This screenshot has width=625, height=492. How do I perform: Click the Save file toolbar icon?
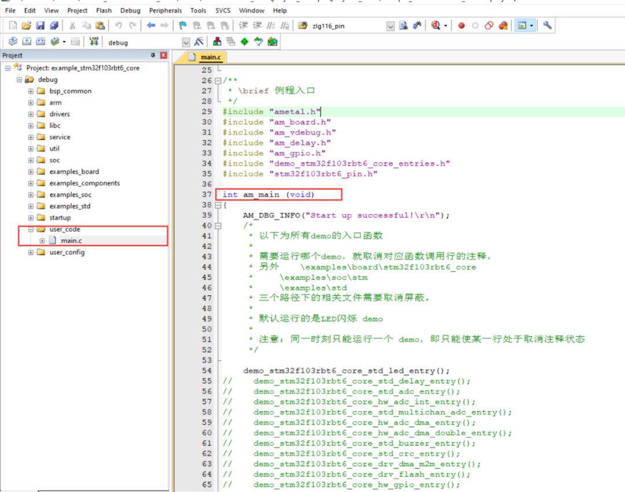pos(41,26)
